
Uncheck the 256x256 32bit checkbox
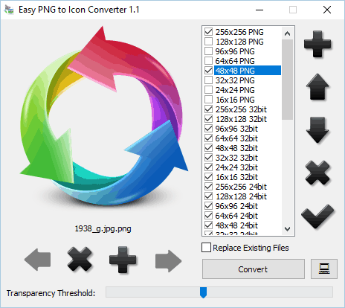tap(209, 109)
